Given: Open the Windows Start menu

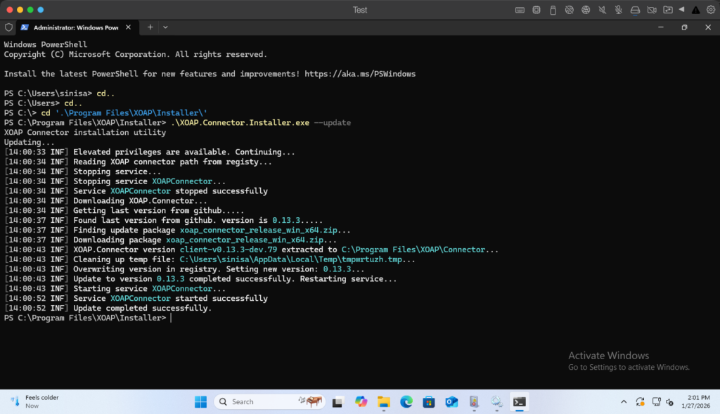Looking at the screenshot, I should [200, 402].
